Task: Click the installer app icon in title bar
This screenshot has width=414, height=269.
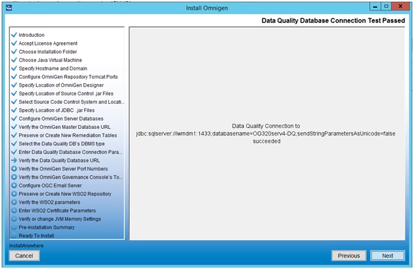Action: point(9,7)
